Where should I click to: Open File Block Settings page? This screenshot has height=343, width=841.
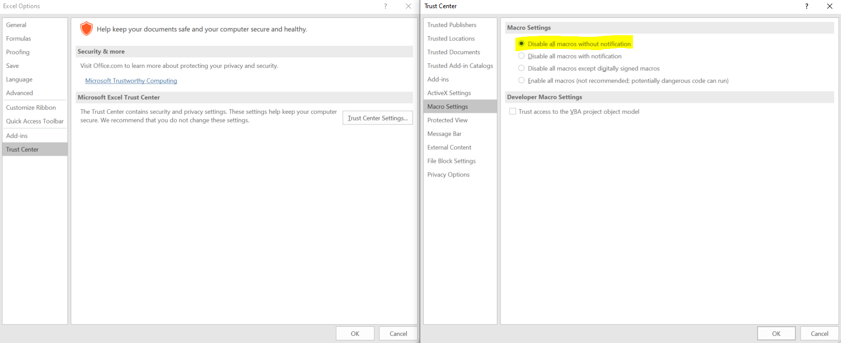tap(451, 161)
